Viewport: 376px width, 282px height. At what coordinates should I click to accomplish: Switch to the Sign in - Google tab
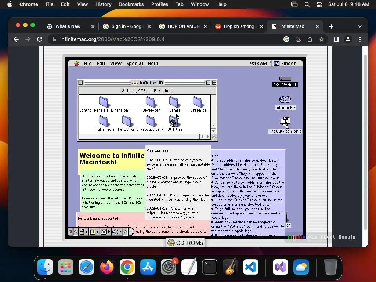pos(127,26)
